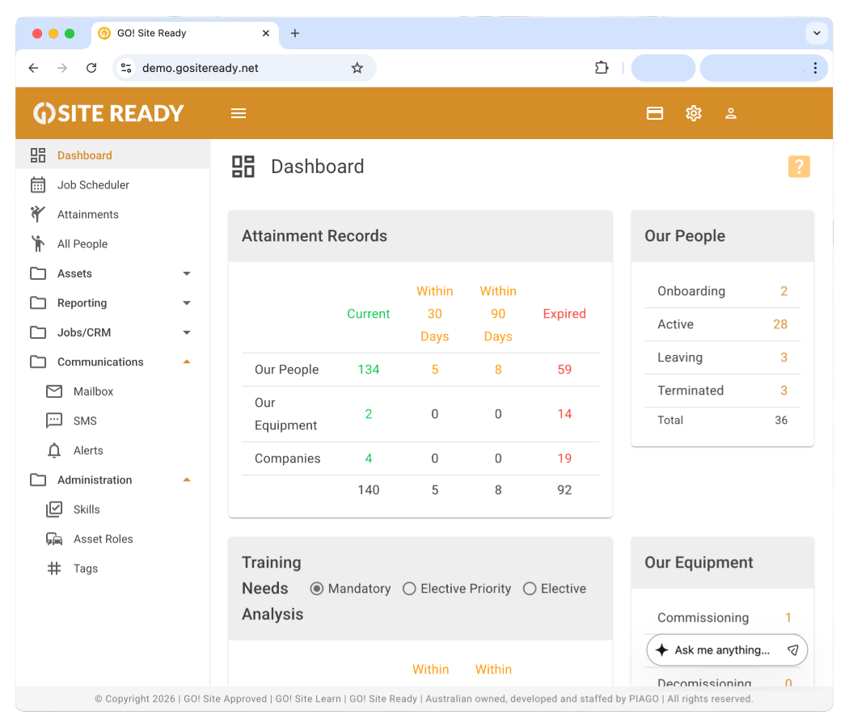Bookmark the page using the star icon
This screenshot has width=849, height=728.
(x=357, y=68)
